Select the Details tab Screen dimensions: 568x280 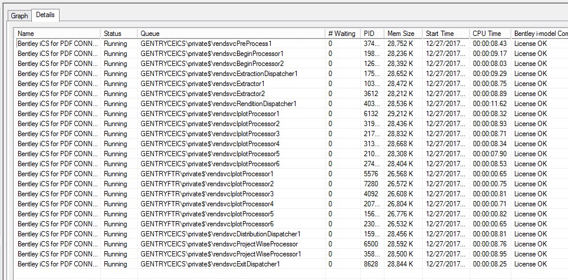(45, 15)
